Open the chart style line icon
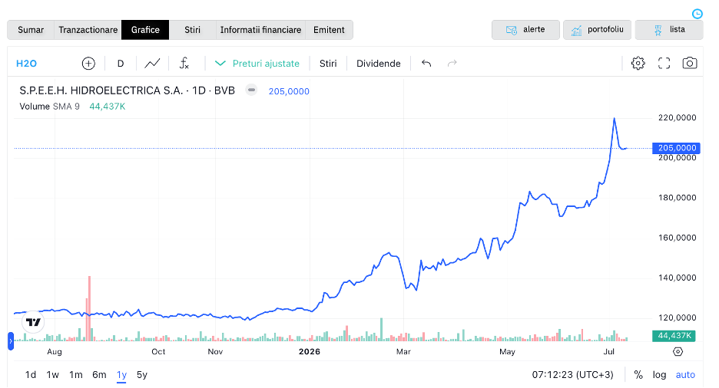Image resolution: width=719 pixels, height=388 pixels. click(152, 63)
